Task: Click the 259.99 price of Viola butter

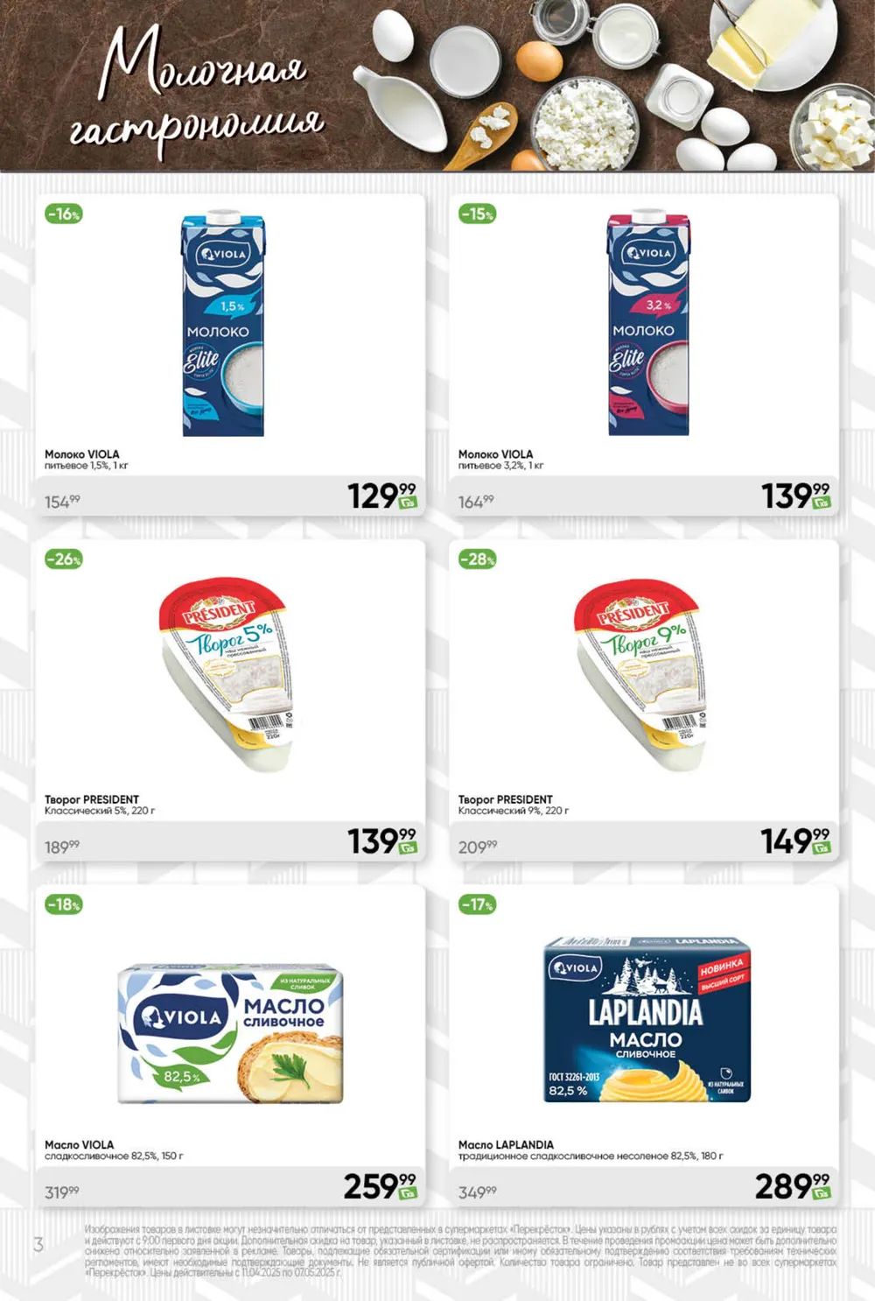Action: 380,1186
